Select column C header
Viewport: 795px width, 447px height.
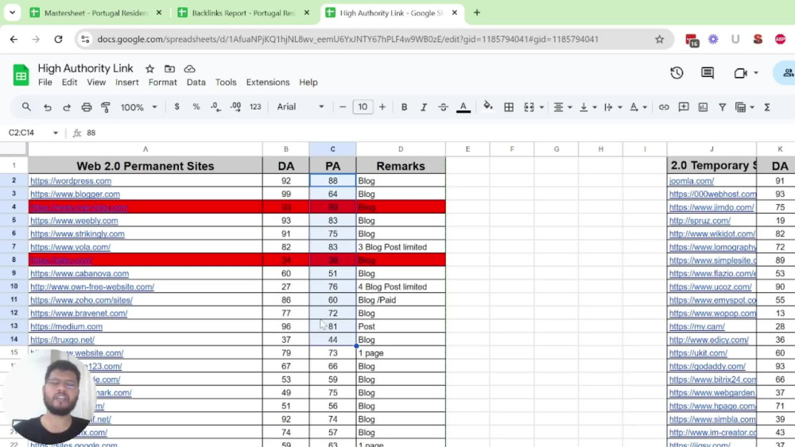[x=332, y=148]
